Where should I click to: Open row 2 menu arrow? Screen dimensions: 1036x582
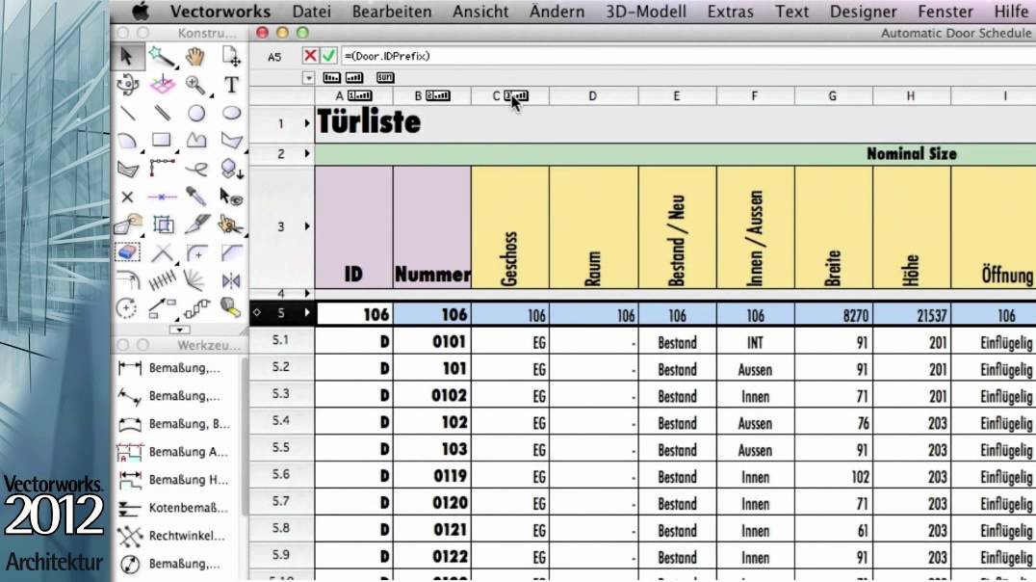coord(307,154)
